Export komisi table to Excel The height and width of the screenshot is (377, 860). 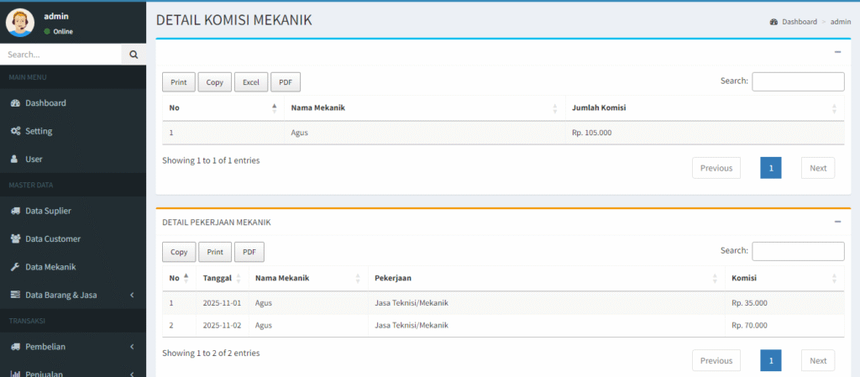pyautogui.click(x=250, y=82)
